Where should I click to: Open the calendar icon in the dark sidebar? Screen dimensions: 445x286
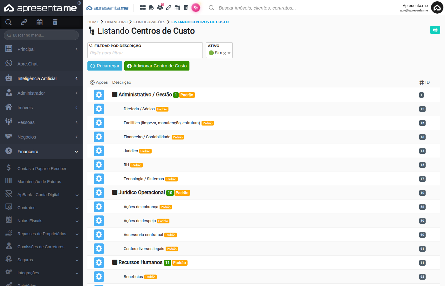tap(39, 22)
